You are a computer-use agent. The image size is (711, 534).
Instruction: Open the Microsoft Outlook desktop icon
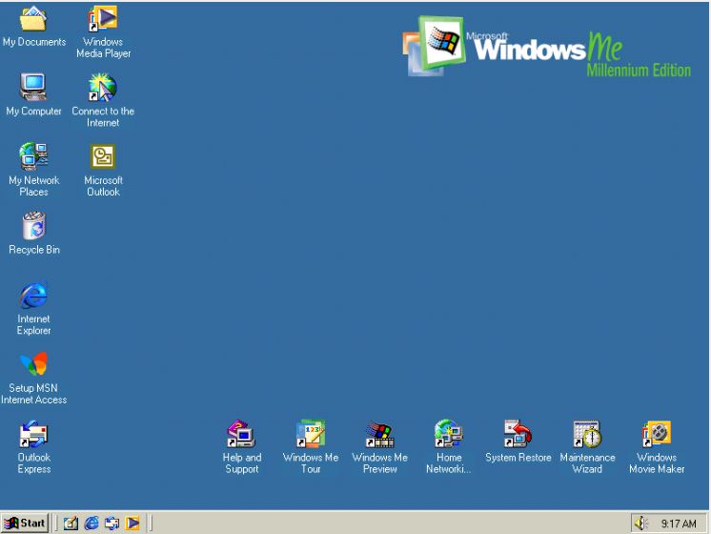click(x=103, y=156)
